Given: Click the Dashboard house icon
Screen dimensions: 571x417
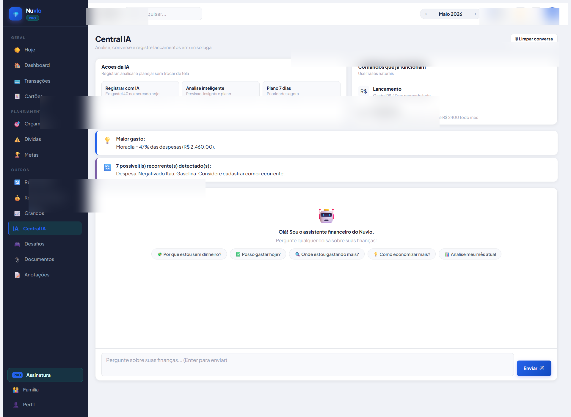Looking at the screenshot, I should [x=17, y=65].
